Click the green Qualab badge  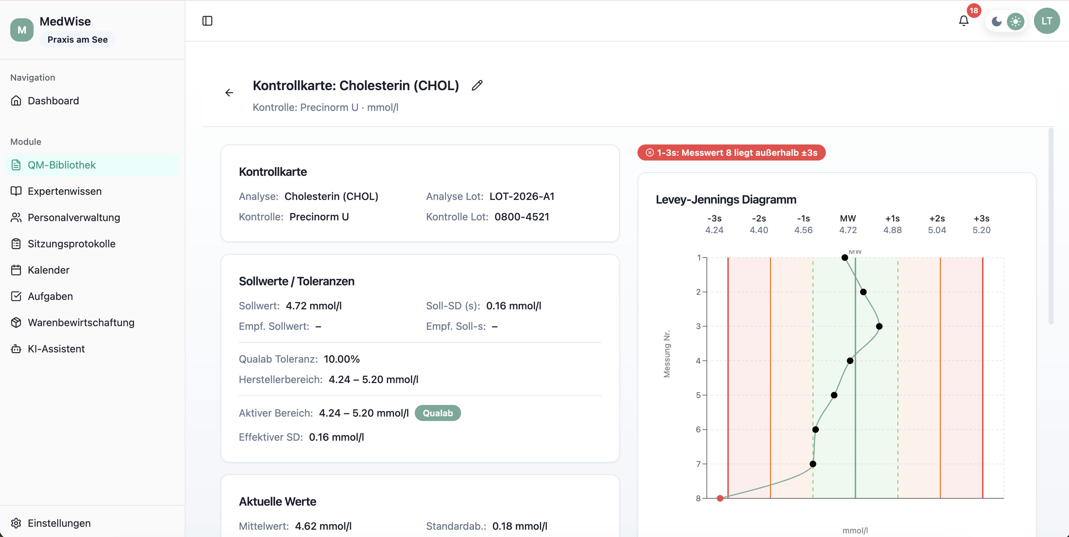(x=437, y=413)
